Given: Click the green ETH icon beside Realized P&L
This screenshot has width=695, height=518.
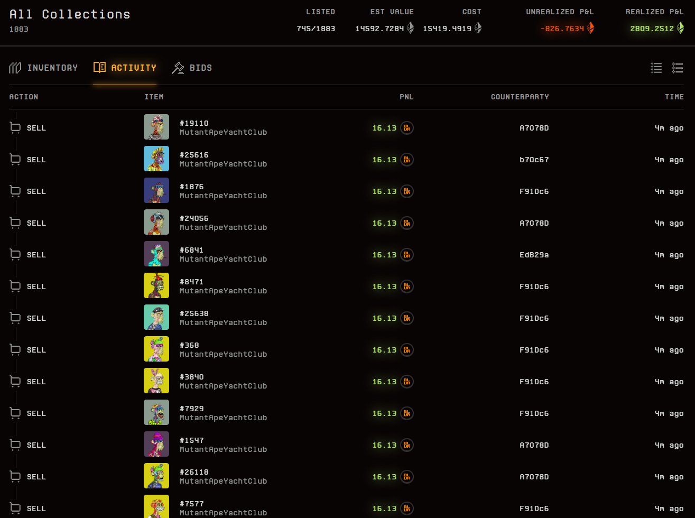Looking at the screenshot, I should click(x=680, y=28).
